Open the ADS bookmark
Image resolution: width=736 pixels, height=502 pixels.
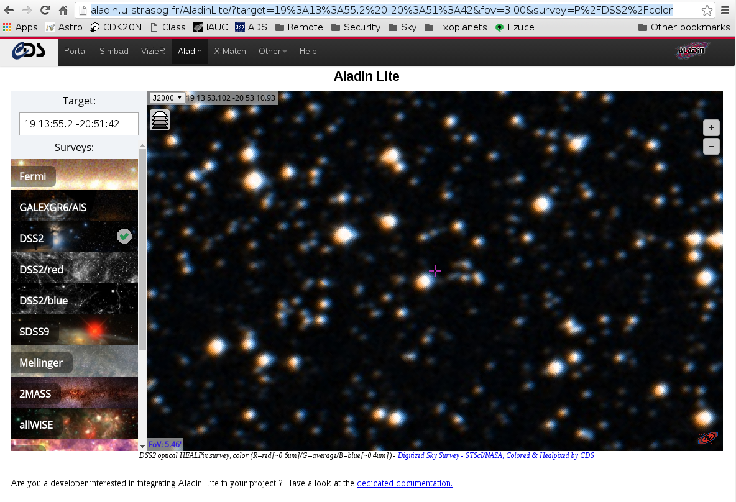point(251,27)
